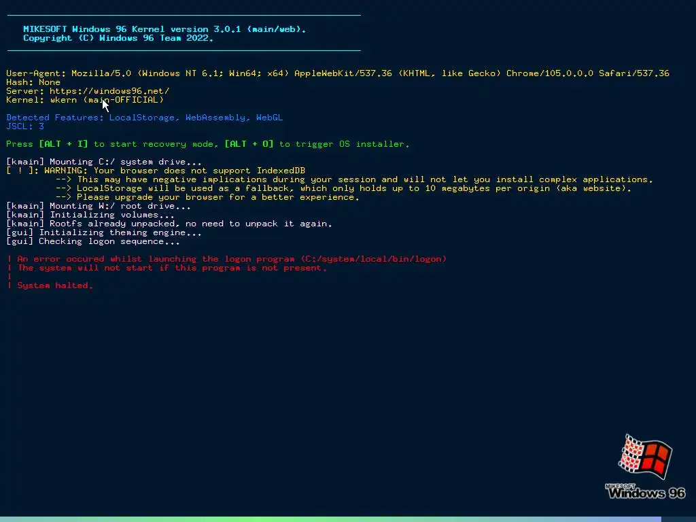This screenshot has width=696, height=522.
Task: Click '[kmain] Mounting C:/ system drive...' line
Action: point(104,162)
